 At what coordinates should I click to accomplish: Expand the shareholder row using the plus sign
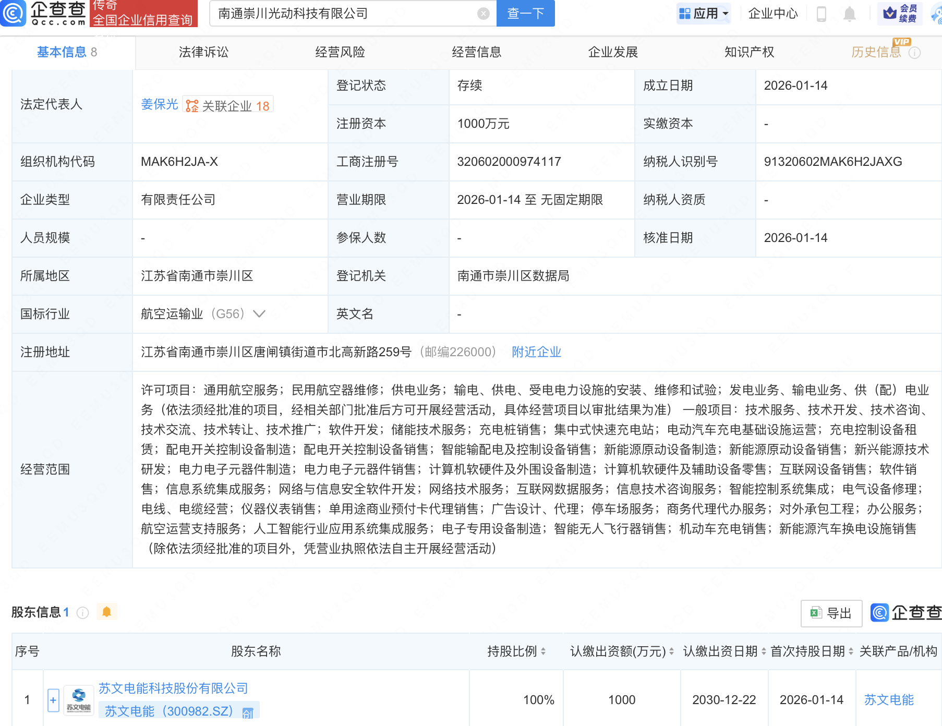click(53, 699)
